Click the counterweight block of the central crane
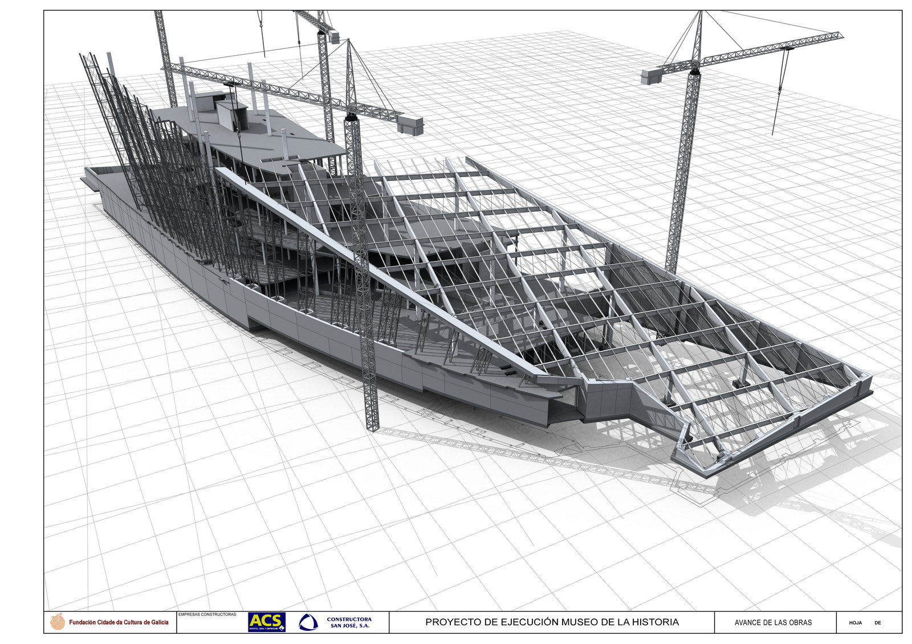The width and height of the screenshot is (912, 644). pos(410,124)
